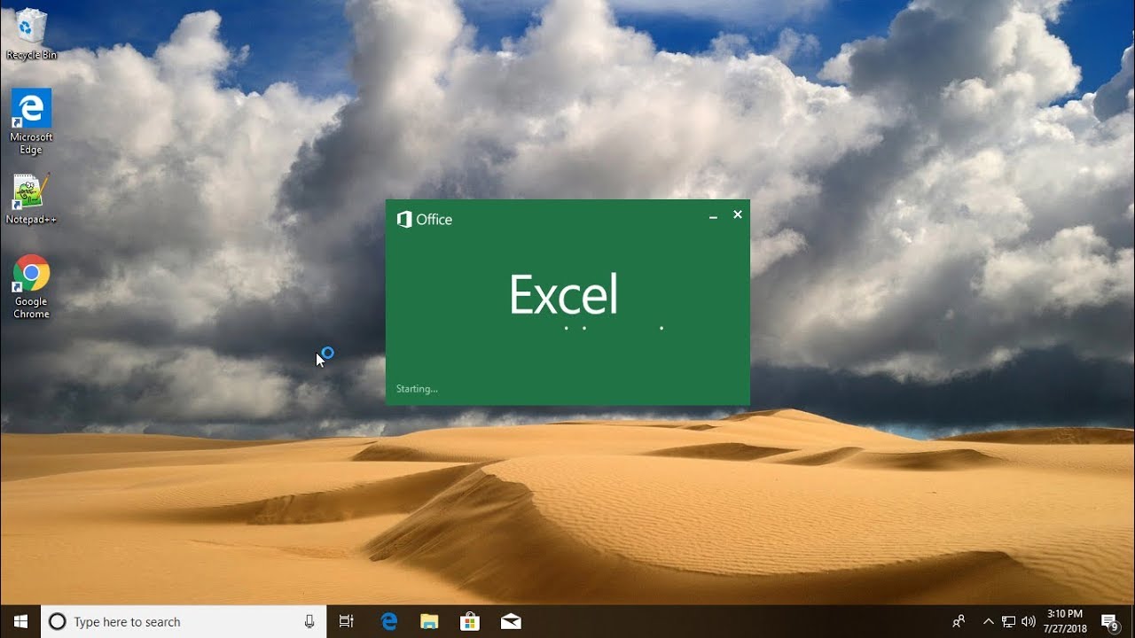Viewport: 1135px width, 638px height.
Task: Click the Office logo on splash screen
Action: tap(425, 220)
